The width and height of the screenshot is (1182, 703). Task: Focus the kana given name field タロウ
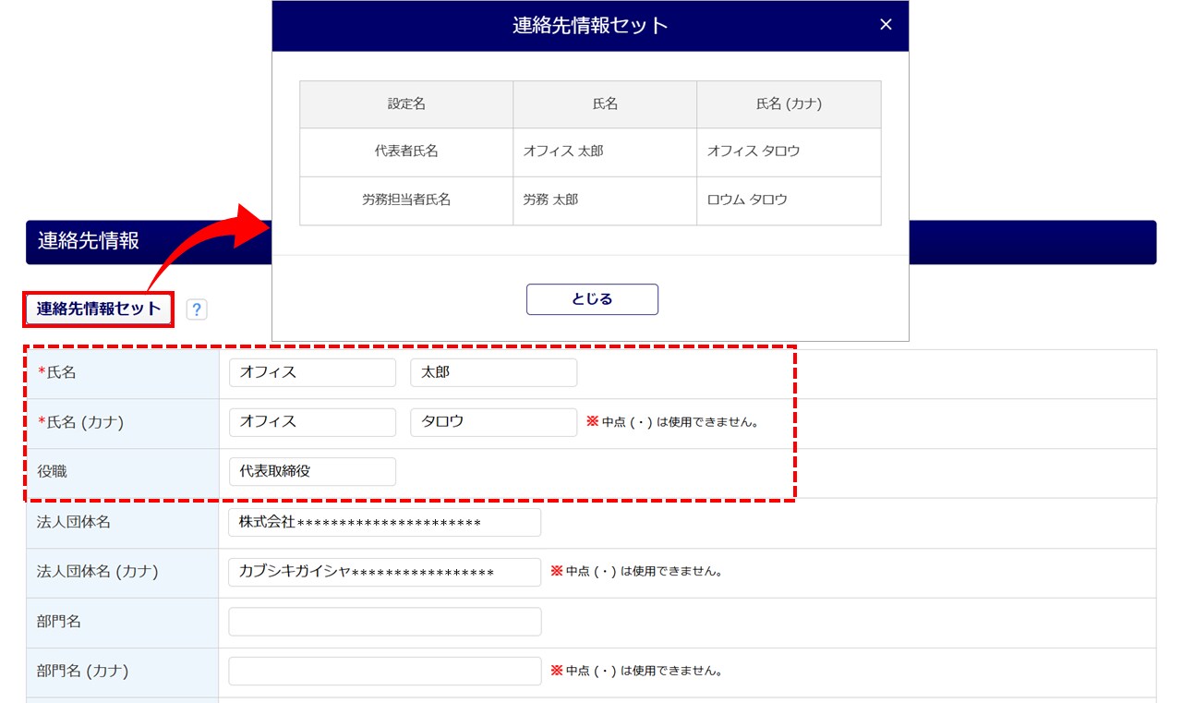tap(493, 422)
